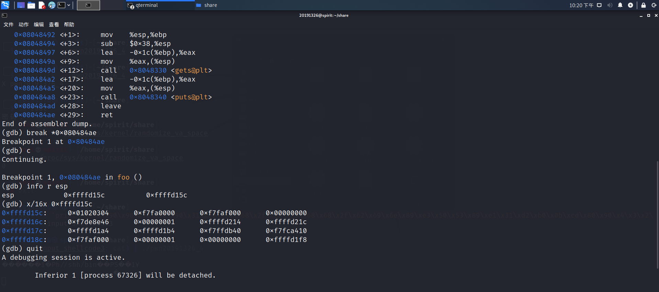
Task: Click the show desktop panel icon
Action: (21, 5)
